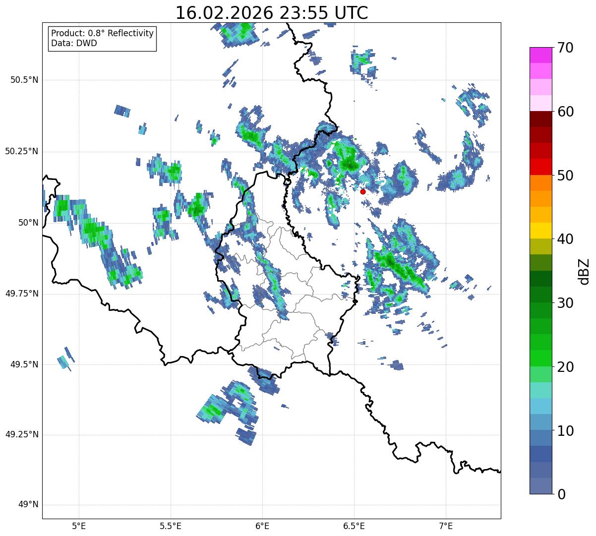596x536 pixels.
Task: Click the 6.5°E longitude label
Action: [x=354, y=526]
